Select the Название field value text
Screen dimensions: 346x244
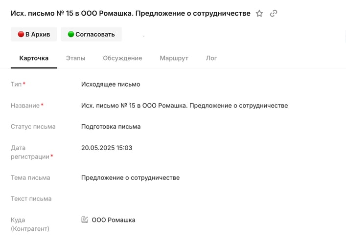click(185, 106)
